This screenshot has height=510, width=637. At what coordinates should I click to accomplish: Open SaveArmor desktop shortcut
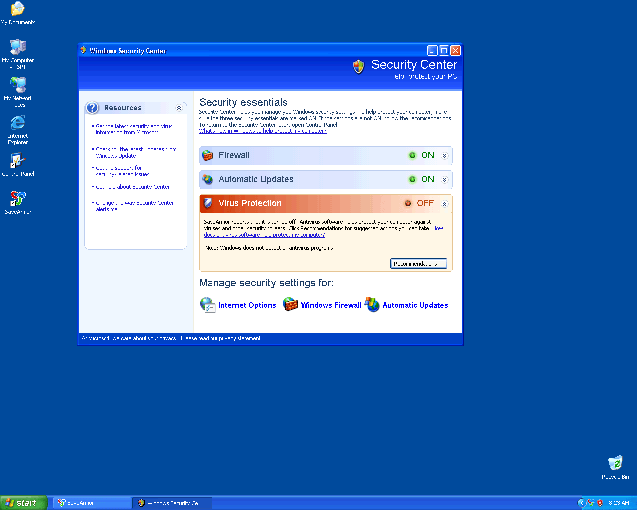[18, 199]
